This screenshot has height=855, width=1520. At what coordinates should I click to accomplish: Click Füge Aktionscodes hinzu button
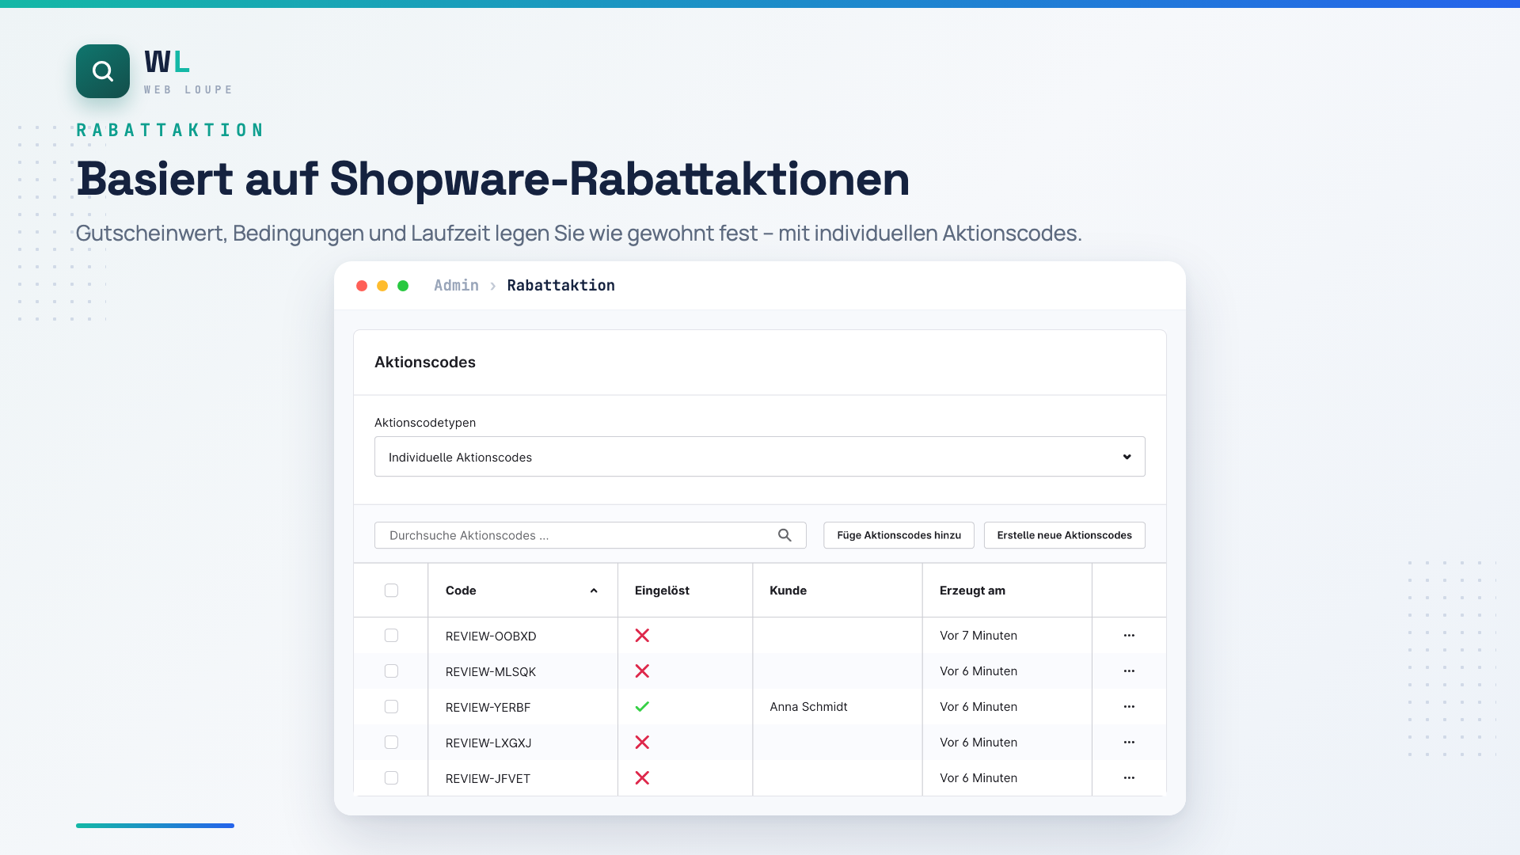899,535
